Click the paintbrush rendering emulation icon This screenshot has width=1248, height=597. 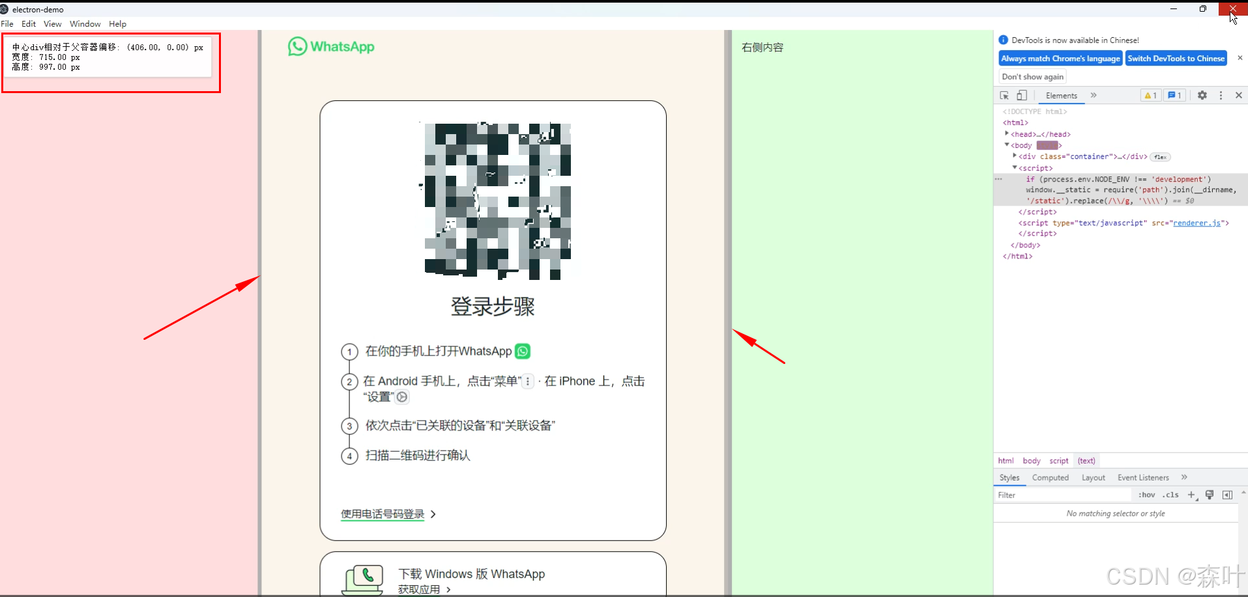tap(1210, 495)
